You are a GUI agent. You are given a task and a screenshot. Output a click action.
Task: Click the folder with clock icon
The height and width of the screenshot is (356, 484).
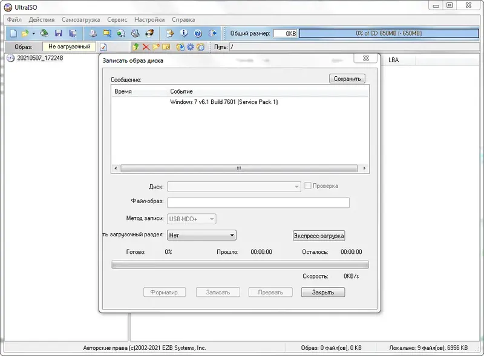(201, 47)
